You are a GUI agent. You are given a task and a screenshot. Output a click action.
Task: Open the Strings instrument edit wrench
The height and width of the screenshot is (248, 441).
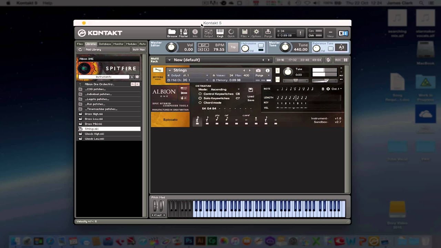point(158,70)
